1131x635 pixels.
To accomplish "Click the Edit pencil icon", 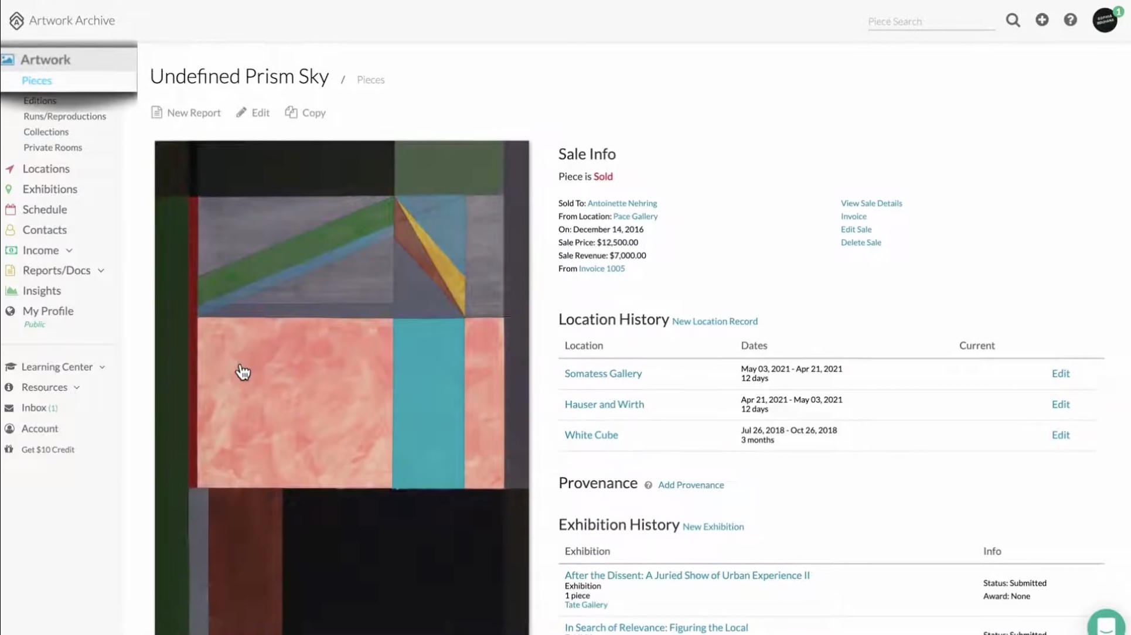I will tap(241, 112).
